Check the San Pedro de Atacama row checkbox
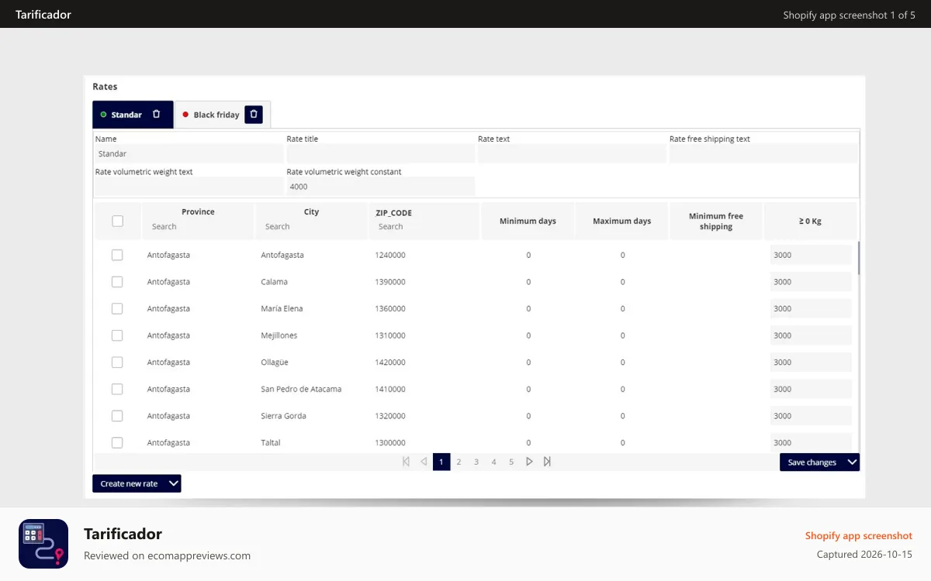 [x=117, y=389]
